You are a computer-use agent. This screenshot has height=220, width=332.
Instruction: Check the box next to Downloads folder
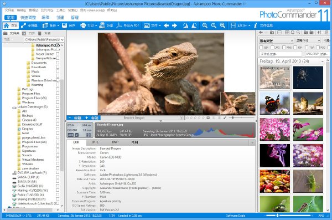(58, 67)
